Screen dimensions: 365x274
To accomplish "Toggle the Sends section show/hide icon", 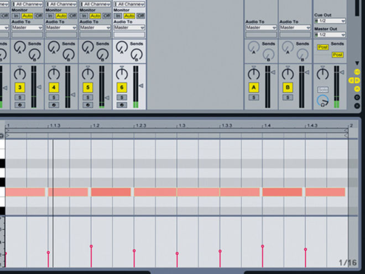I will [351, 81].
